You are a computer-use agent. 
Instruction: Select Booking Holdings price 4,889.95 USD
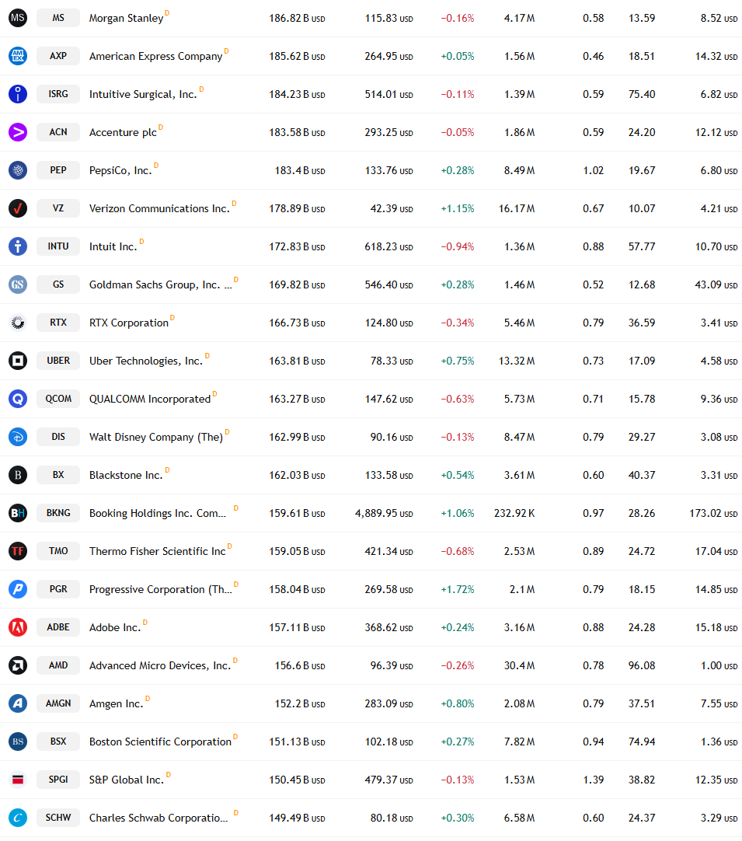(x=384, y=513)
